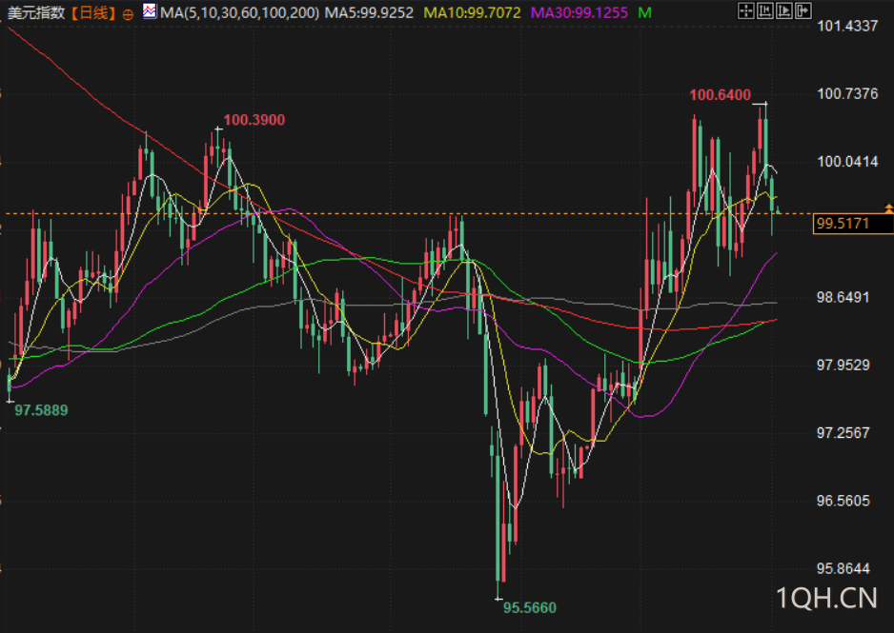Click the crosshair target icon beside 日线
Image resolution: width=894 pixels, height=633 pixels.
[129, 14]
